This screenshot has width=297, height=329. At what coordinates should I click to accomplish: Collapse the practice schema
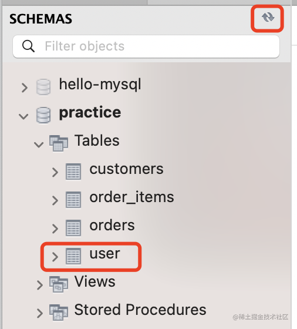point(23,116)
